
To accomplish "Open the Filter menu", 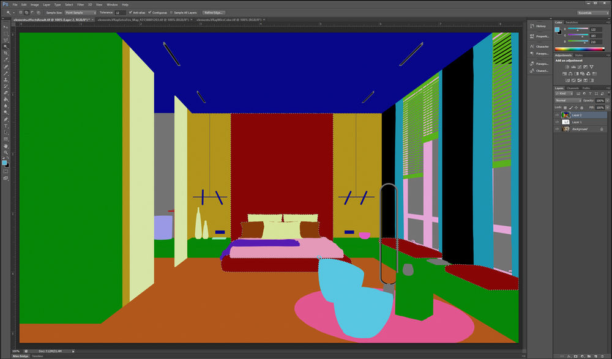I will click(x=80, y=4).
